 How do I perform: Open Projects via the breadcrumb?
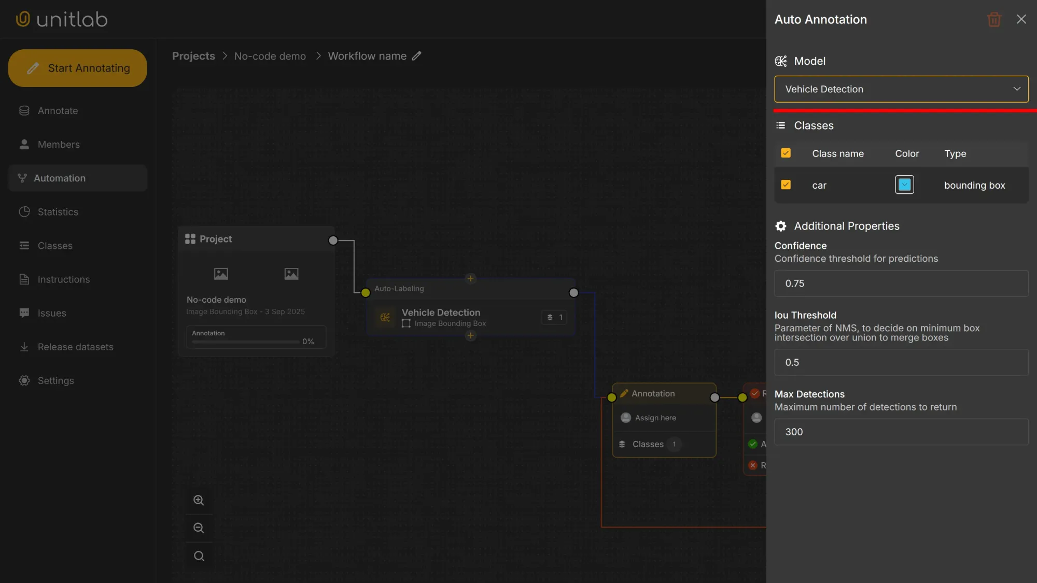193,55
